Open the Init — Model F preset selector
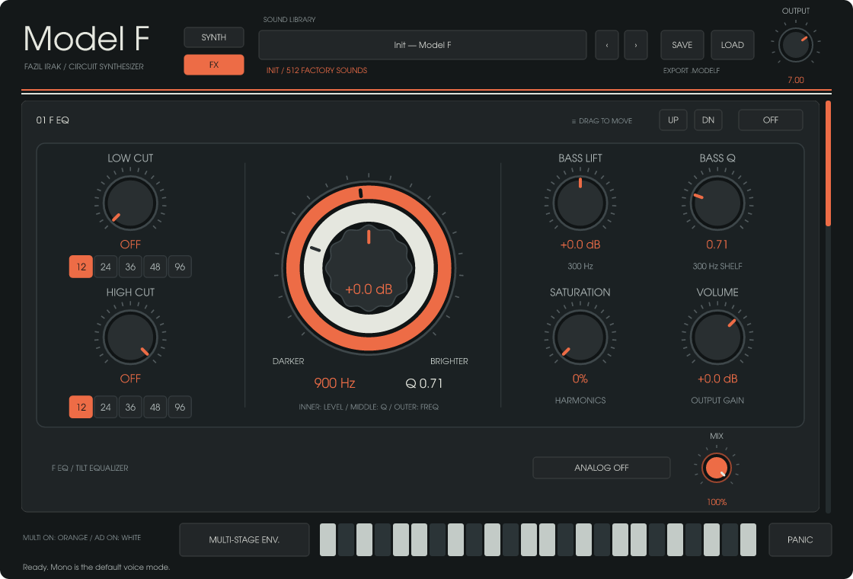This screenshot has width=853, height=579. (x=422, y=45)
